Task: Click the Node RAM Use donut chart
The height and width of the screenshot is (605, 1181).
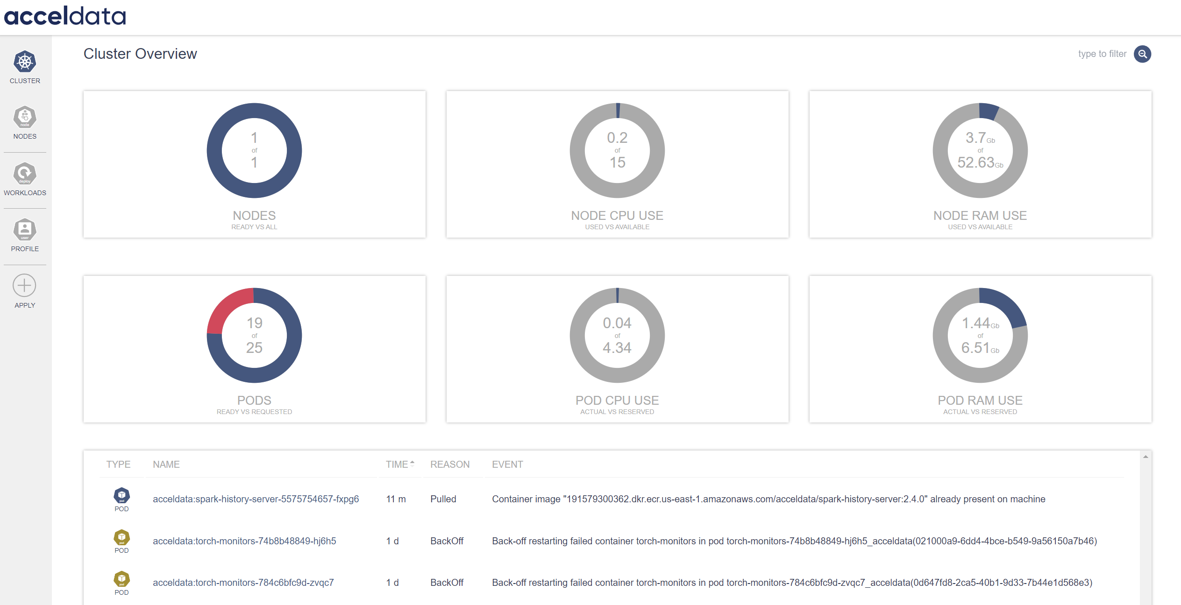Action: pos(980,150)
